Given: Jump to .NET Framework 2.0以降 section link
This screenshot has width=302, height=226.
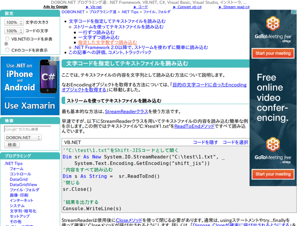Looking at the screenshot, I should 141,47.
